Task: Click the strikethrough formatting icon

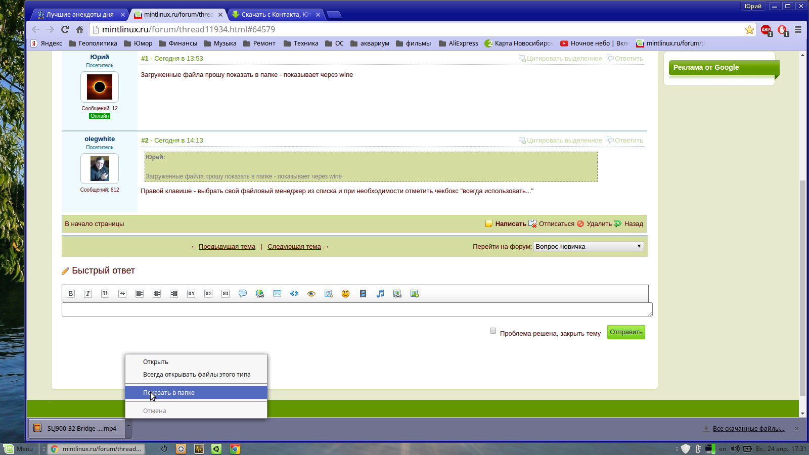Action: tap(122, 294)
